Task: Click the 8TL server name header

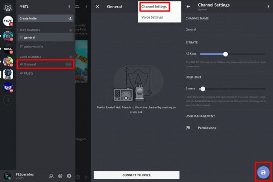Action: [24, 6]
